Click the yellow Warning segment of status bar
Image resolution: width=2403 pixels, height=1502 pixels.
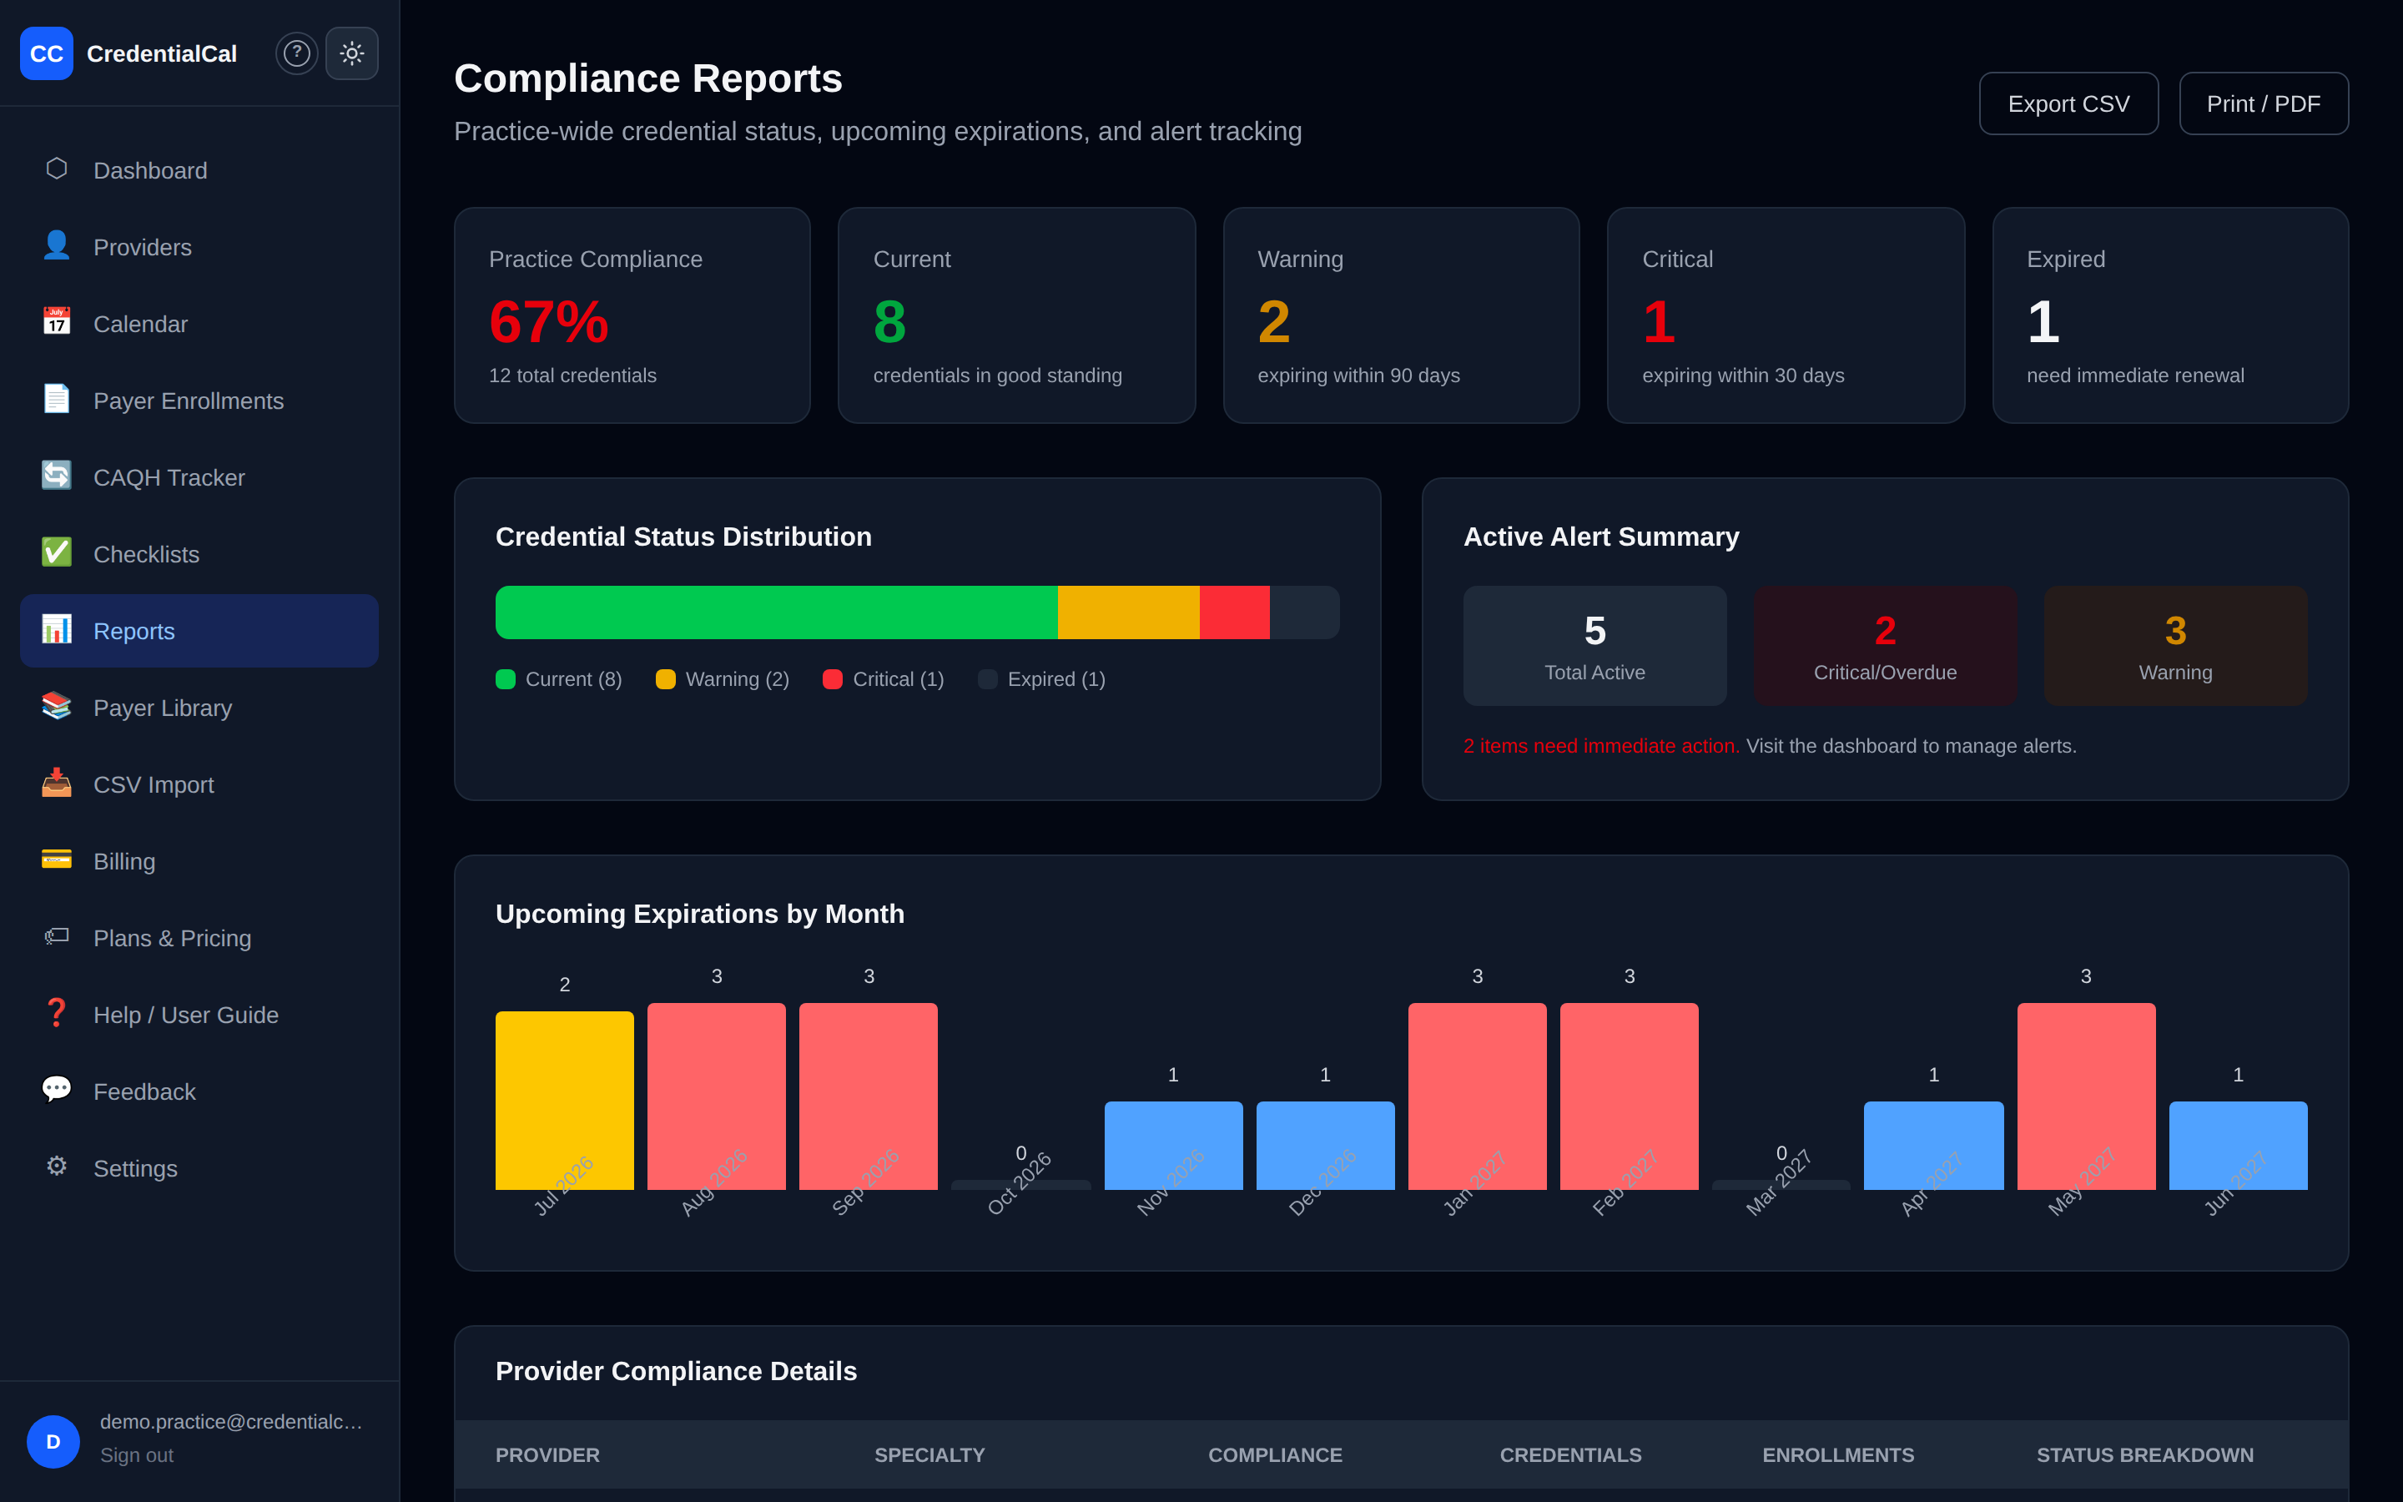pos(1129,612)
